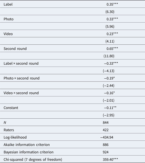Click Akaike information criterion label
The image size is (145, 163).
tap(27, 145)
